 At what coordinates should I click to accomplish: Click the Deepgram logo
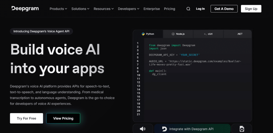point(25,8)
